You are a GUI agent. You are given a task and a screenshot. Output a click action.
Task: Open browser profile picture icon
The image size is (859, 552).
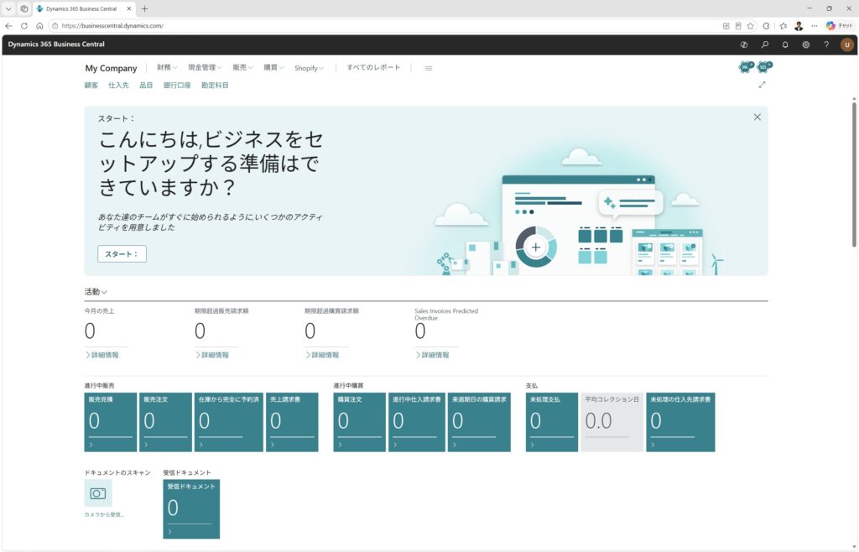[799, 26]
